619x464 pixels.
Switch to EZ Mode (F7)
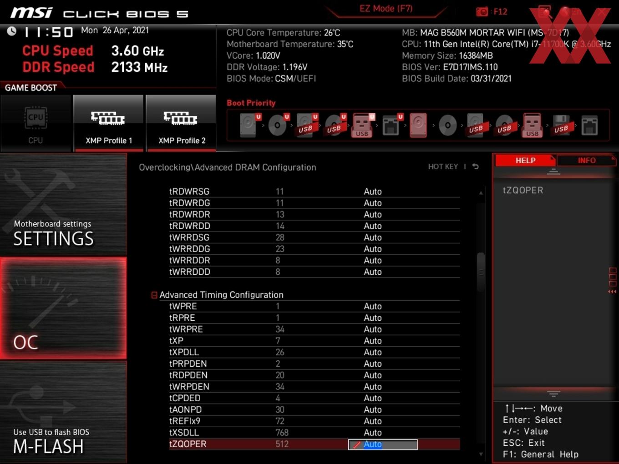tap(386, 9)
